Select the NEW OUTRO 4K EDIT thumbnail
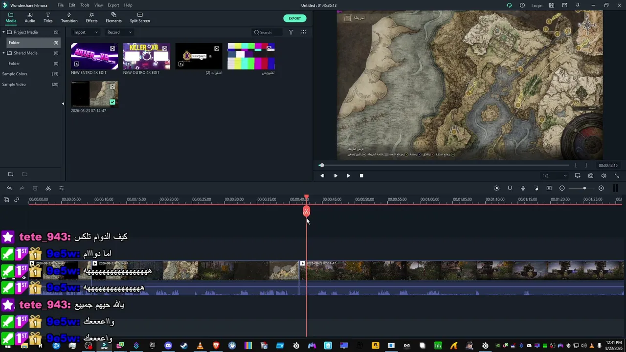The height and width of the screenshot is (352, 626). 147,56
